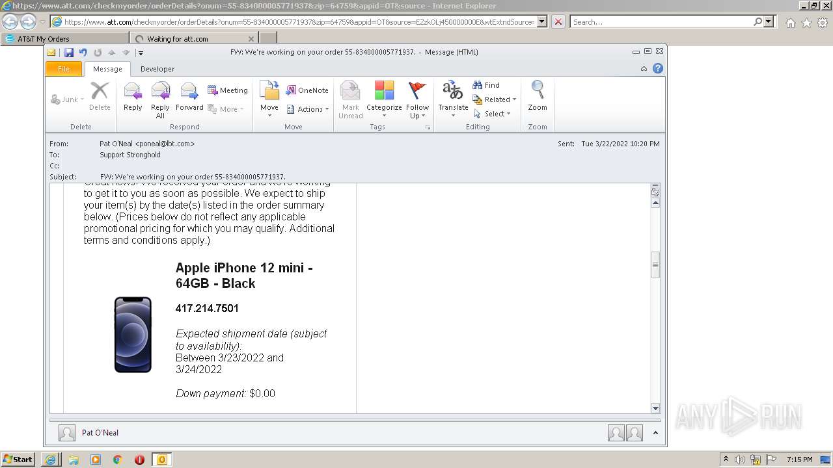Open the Follow Up flag menu
This screenshot has width=833, height=468.
[x=417, y=100]
